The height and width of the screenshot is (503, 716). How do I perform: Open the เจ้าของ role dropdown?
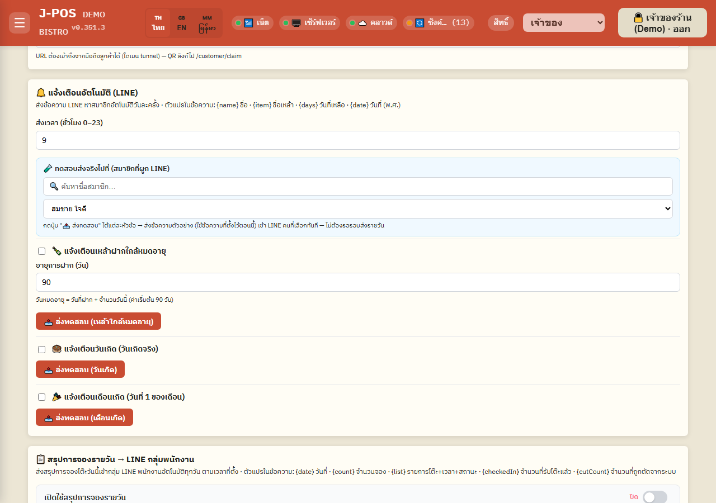tap(564, 23)
